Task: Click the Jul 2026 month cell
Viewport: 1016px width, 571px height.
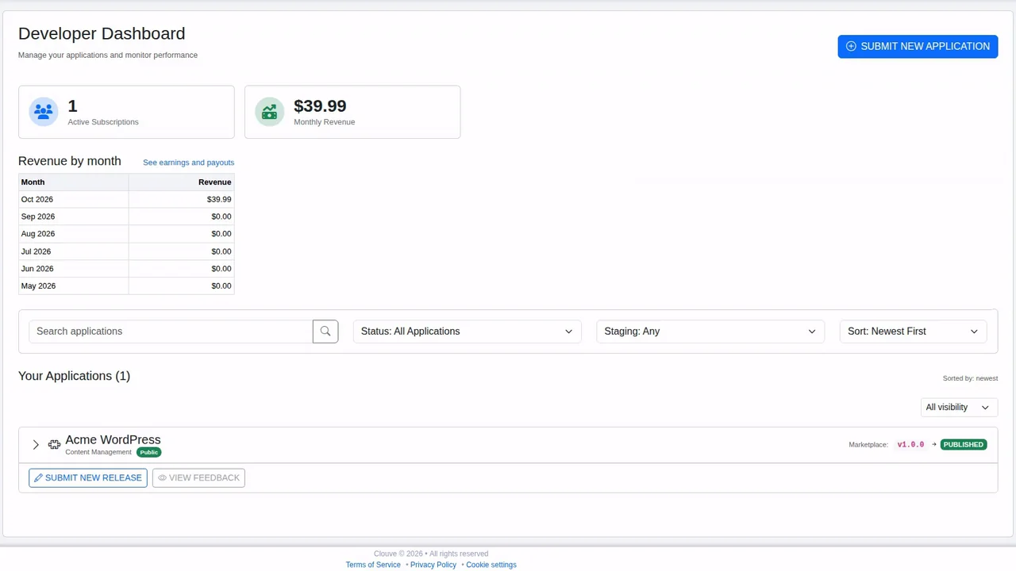Action: pyautogui.click(x=73, y=251)
